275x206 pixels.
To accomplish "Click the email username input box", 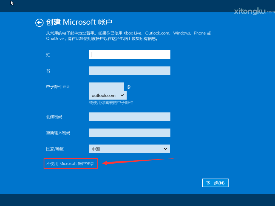I will 106,87.
